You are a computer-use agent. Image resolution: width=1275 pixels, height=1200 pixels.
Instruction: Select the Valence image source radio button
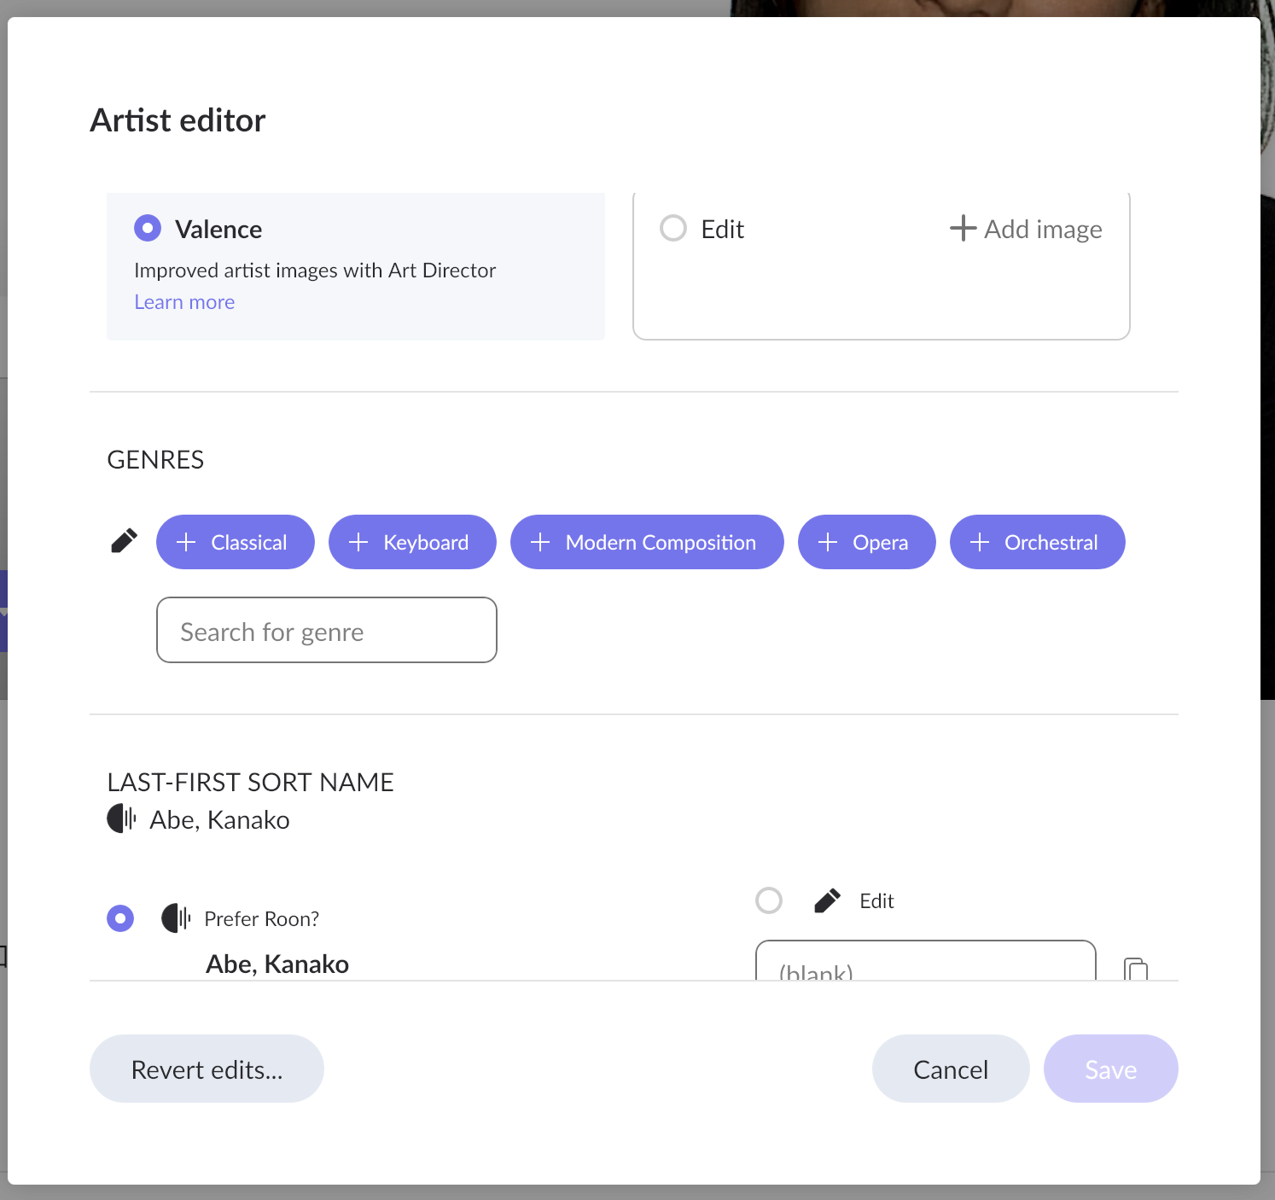click(147, 228)
